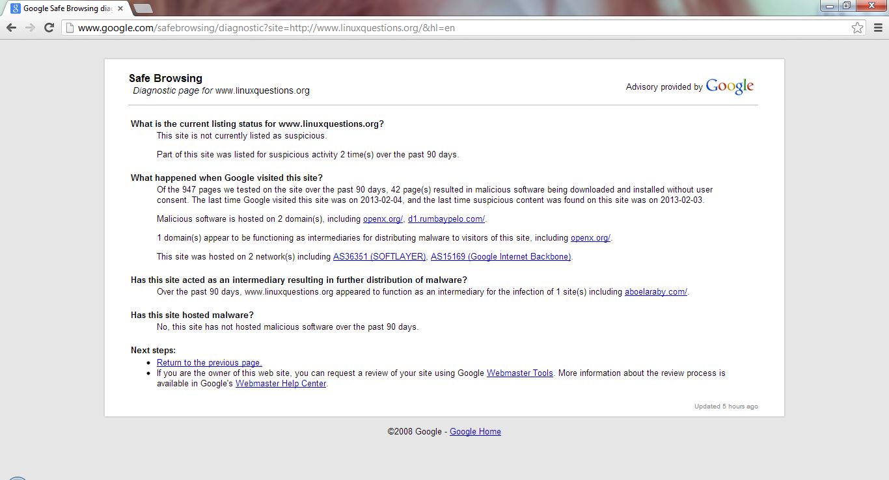Viewport: 889px width, 480px height.
Task: Click the Google logo in the advisory header
Action: click(730, 86)
